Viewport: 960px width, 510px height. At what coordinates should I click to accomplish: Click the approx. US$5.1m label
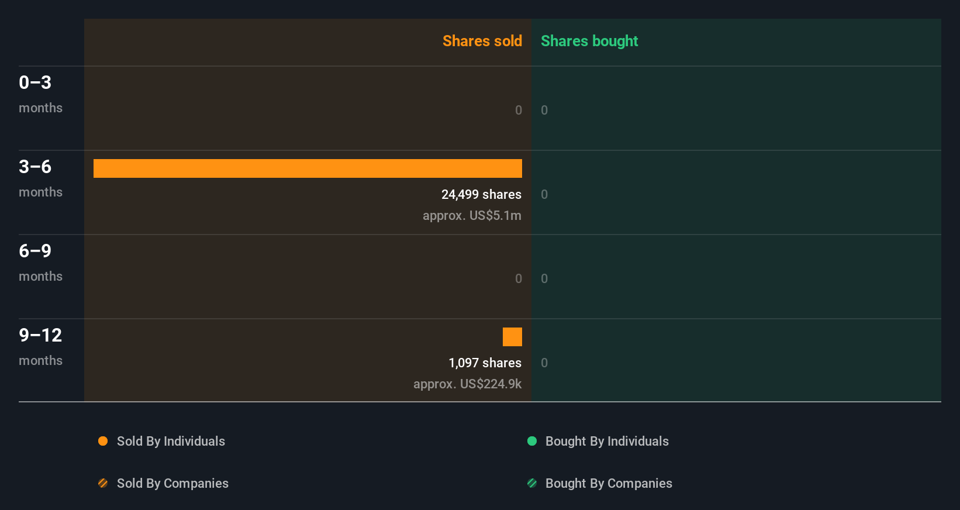(x=472, y=215)
